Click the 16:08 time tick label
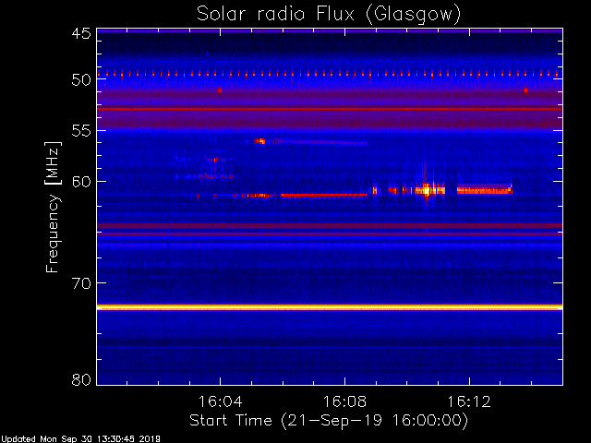Screen dimensions: 591x443 click(344, 401)
